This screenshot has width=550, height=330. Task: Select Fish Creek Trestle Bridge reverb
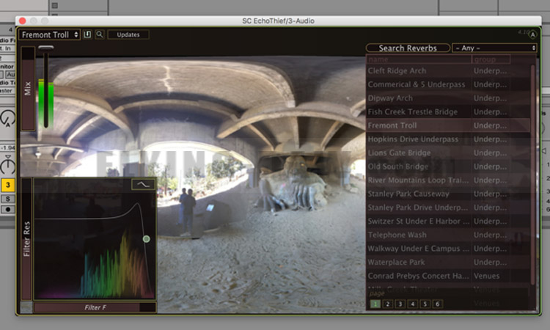[448, 112]
